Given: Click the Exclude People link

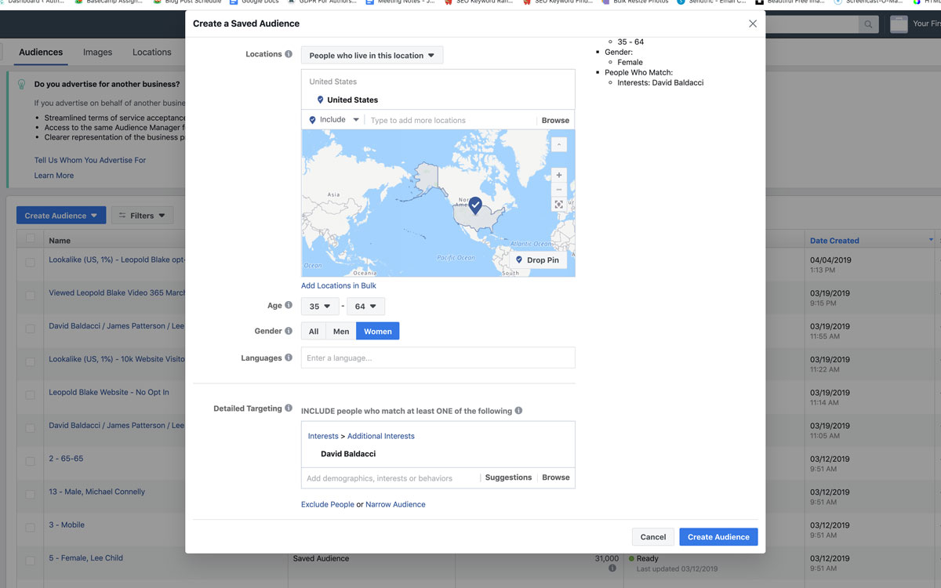Looking at the screenshot, I should coord(328,504).
